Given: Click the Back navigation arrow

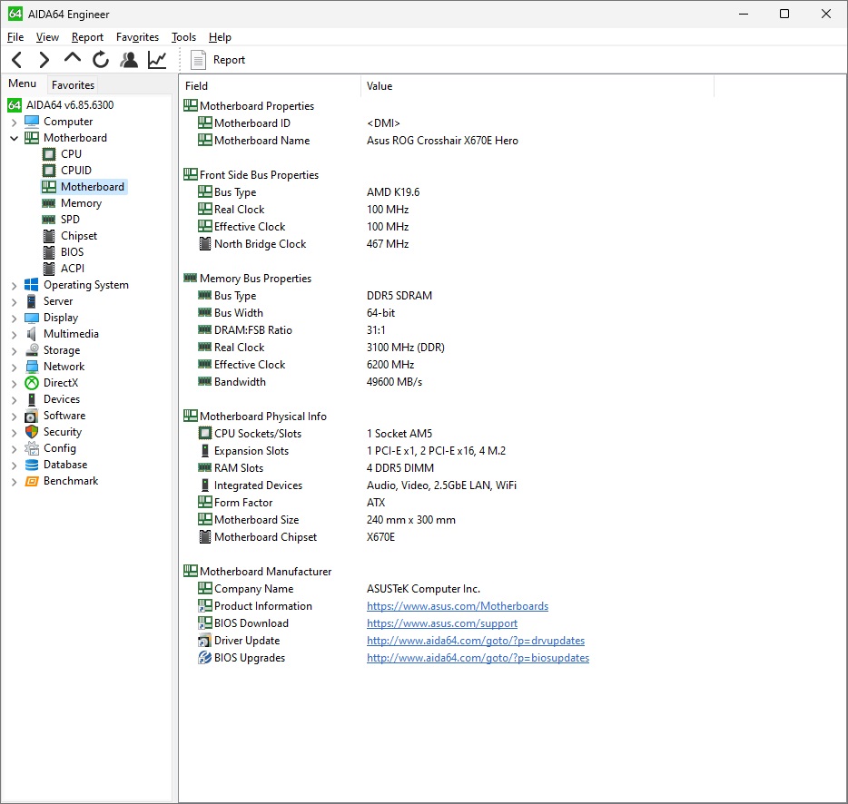Looking at the screenshot, I should point(16,60).
